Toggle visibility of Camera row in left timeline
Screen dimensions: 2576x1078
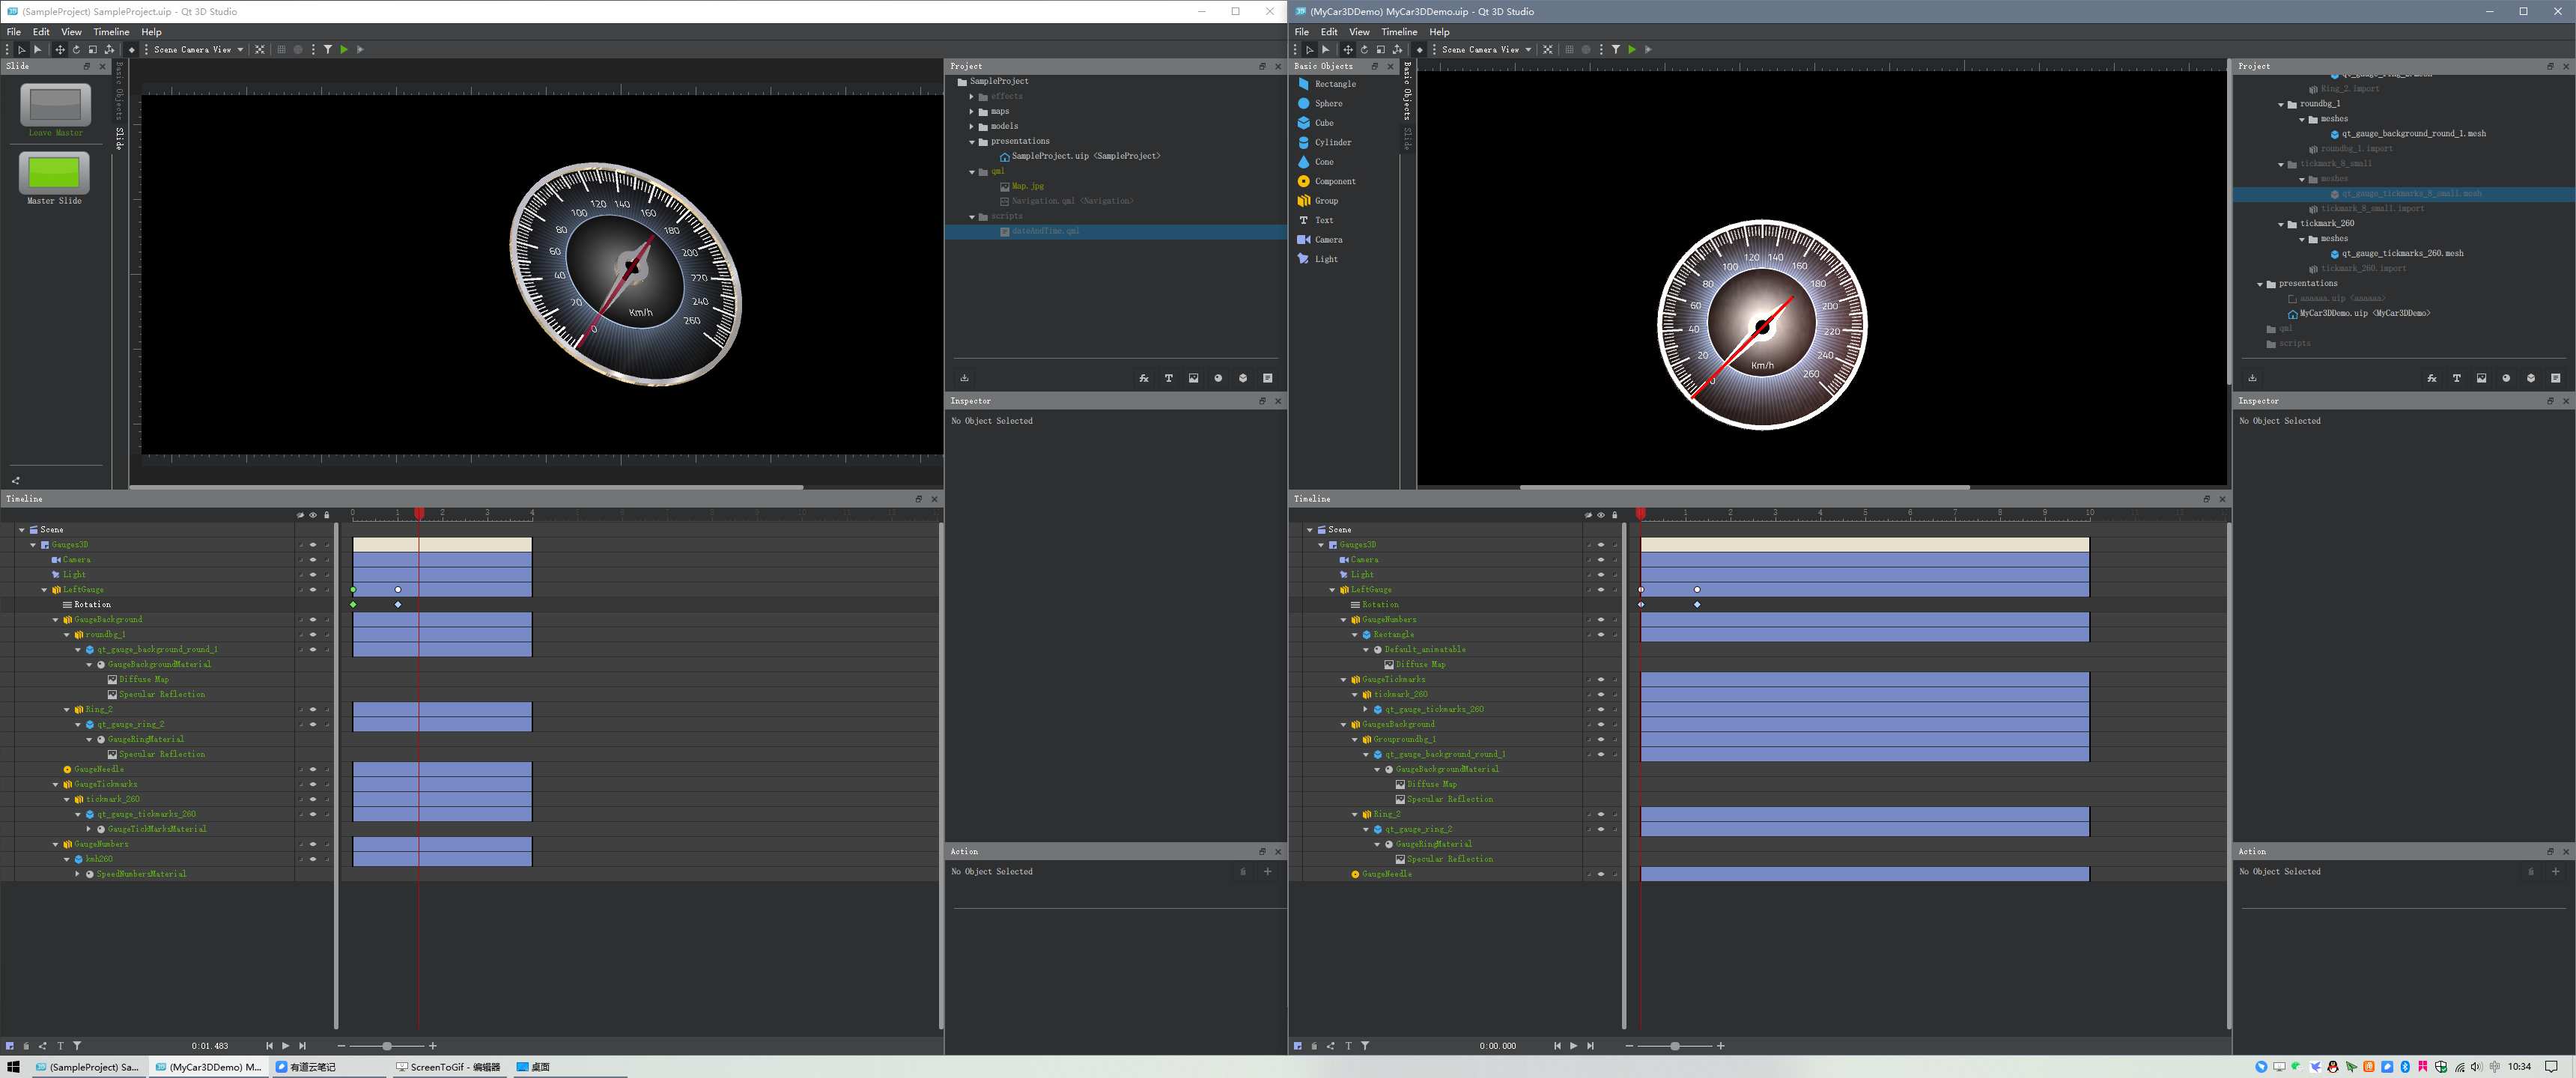[313, 560]
